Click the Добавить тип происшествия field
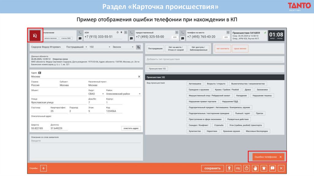The image size is (314, 176). (215, 59)
